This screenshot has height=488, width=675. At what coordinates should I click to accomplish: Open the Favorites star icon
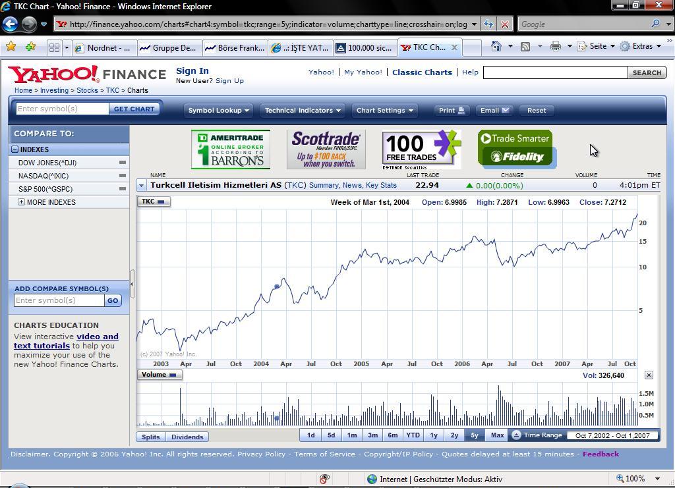click(11, 47)
